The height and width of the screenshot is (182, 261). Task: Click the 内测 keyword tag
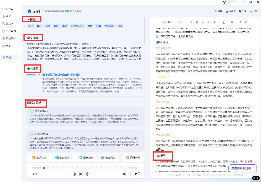120,26
